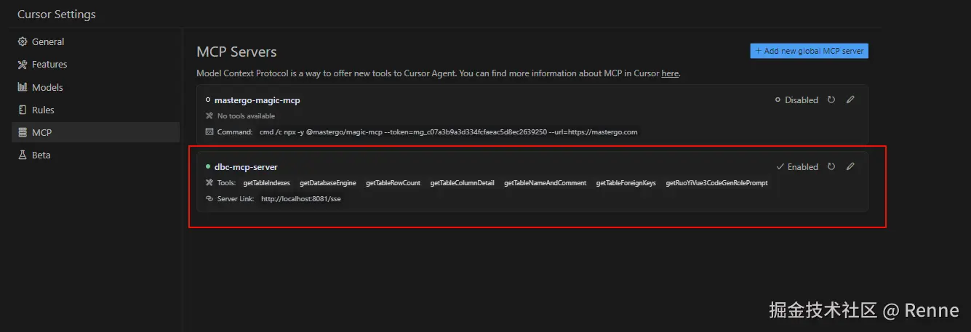Open the MCP documentation 'here' link
971x332 pixels.
[x=669, y=73]
